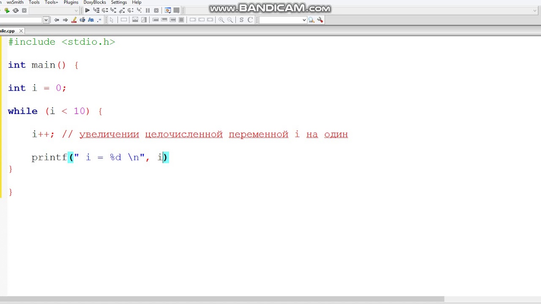The width and height of the screenshot is (541, 304).
Task: Start debugging with the Debug/Continue icon
Action: (x=87, y=10)
